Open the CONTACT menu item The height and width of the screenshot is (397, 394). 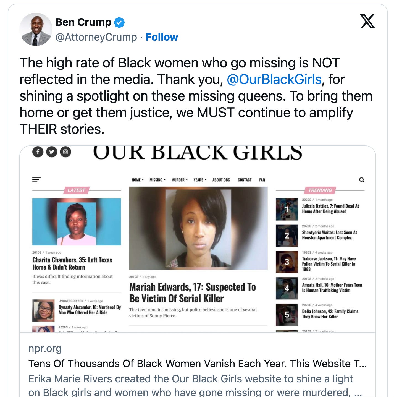(245, 180)
